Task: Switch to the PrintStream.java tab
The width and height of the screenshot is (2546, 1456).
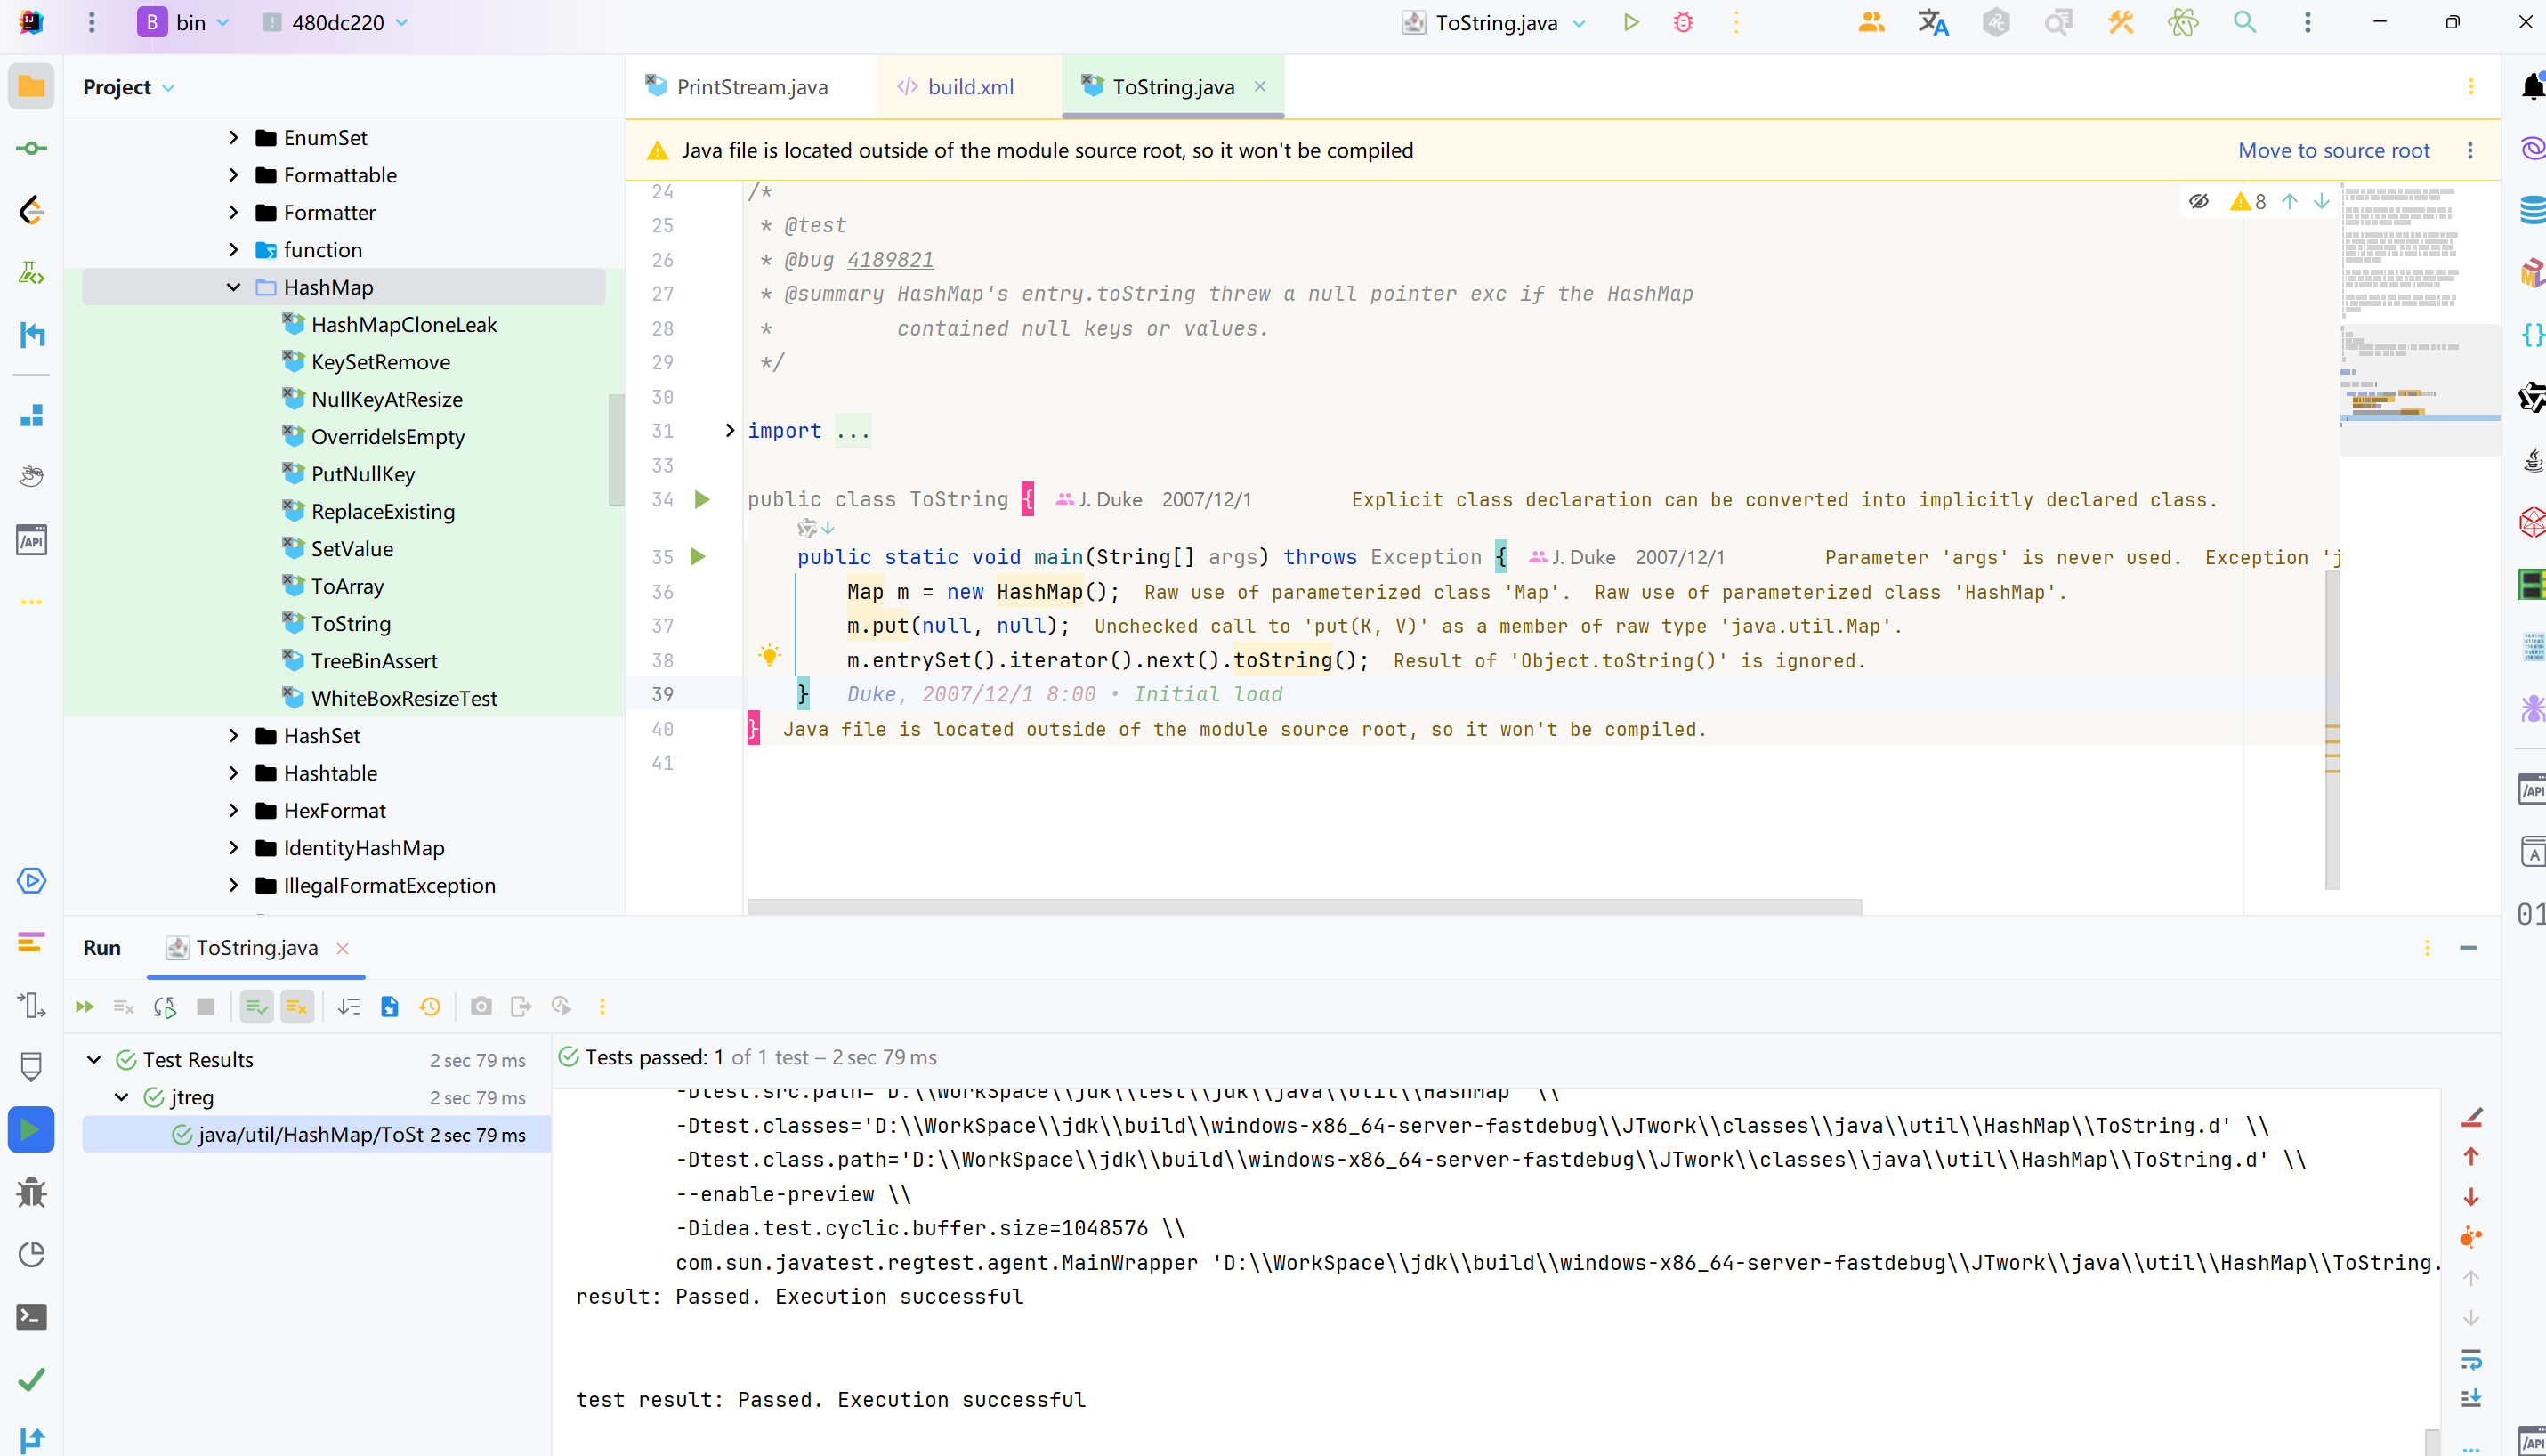Action: [x=752, y=84]
